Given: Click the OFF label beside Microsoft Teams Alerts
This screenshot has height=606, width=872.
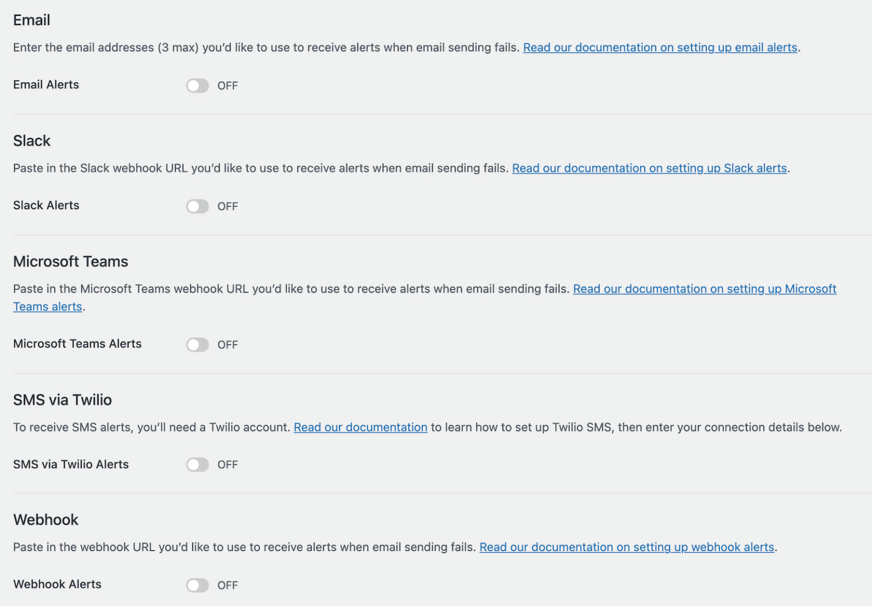Looking at the screenshot, I should (x=227, y=344).
